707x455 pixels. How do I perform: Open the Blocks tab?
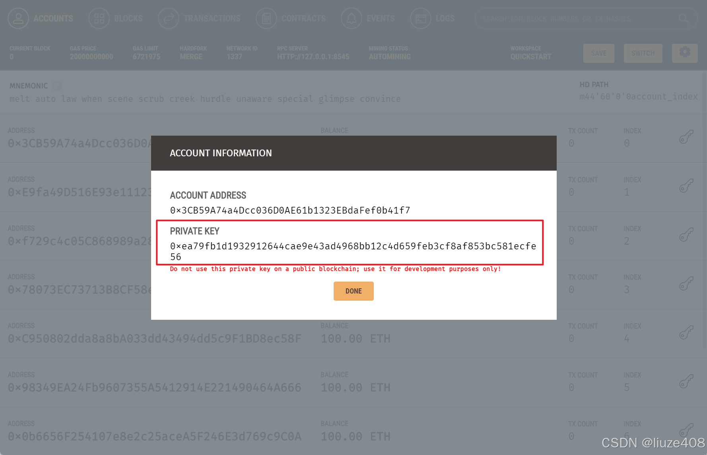click(x=115, y=18)
